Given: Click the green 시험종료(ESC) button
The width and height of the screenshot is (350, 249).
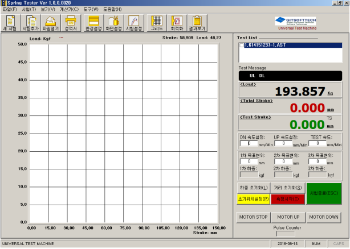Looking at the screenshot, I should [324, 193].
